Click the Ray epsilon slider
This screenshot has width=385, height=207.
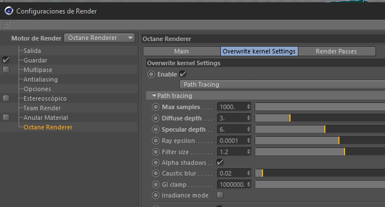(x=320, y=141)
